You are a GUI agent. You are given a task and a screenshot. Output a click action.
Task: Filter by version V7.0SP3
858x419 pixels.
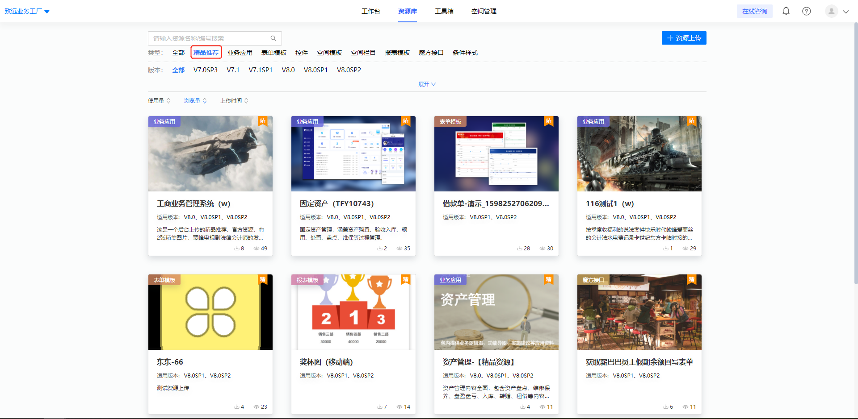pos(206,70)
